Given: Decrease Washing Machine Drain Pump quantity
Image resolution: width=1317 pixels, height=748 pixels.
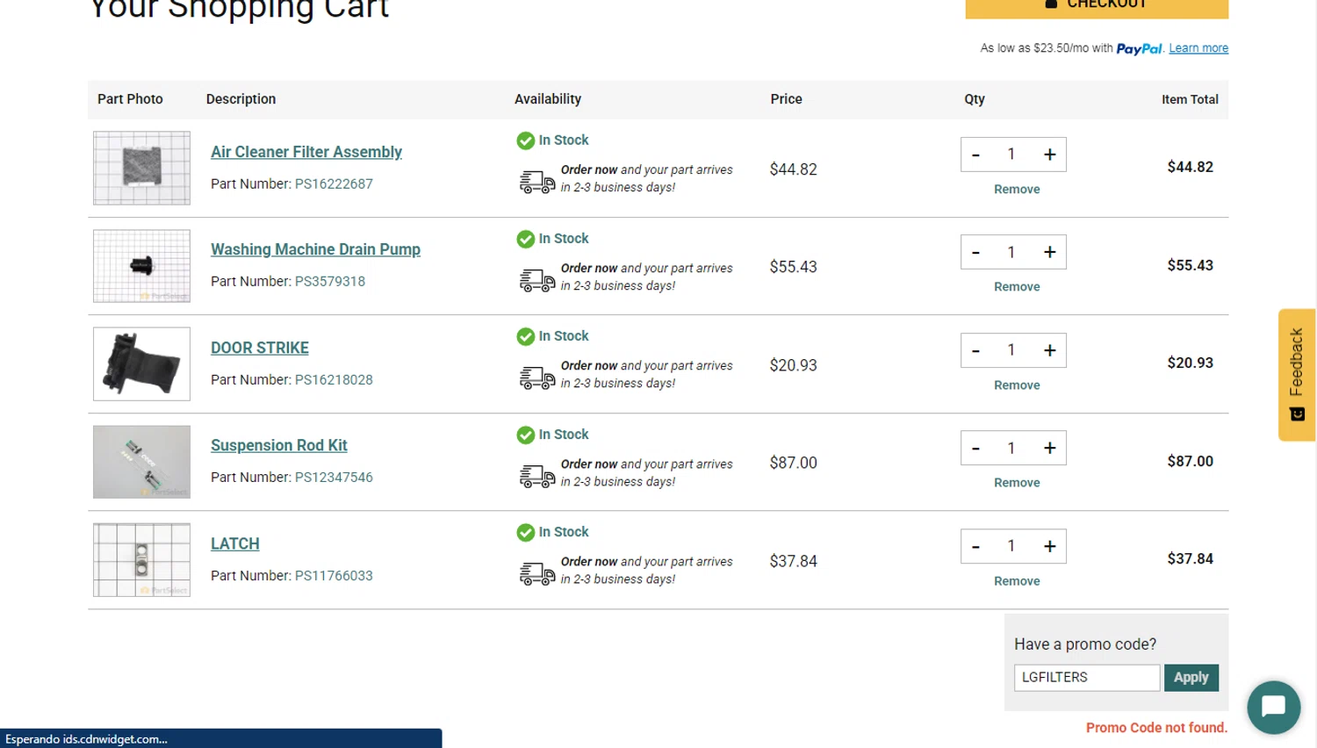Looking at the screenshot, I should click(x=975, y=253).
